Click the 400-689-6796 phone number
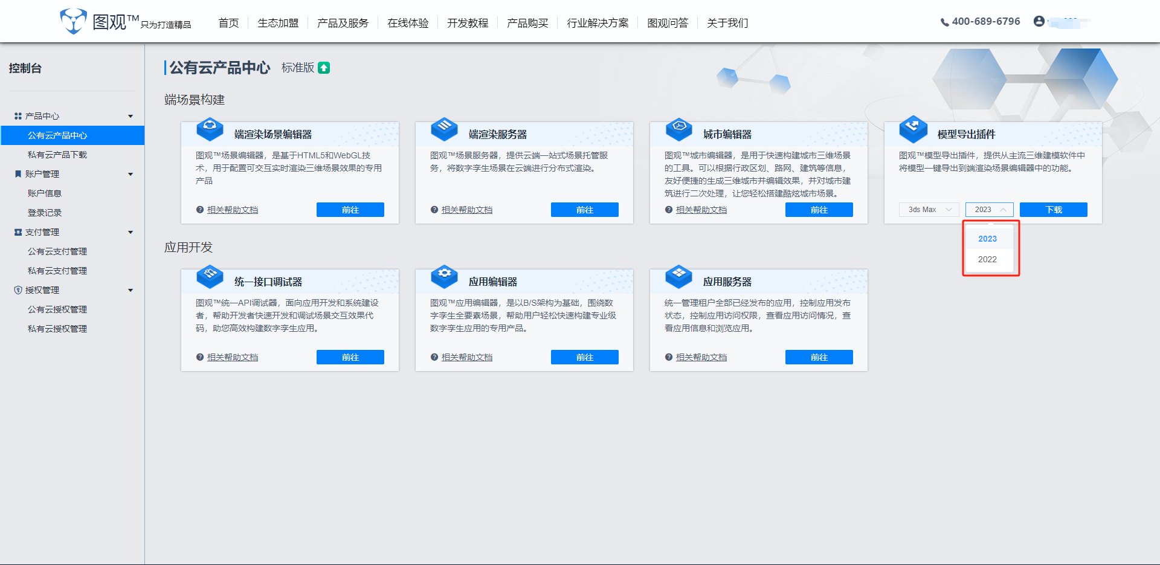 pyautogui.click(x=986, y=22)
